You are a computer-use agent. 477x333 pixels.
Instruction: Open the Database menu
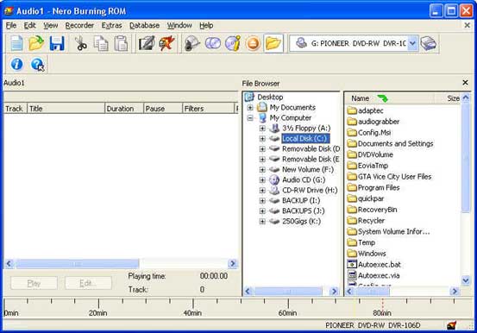pos(145,26)
